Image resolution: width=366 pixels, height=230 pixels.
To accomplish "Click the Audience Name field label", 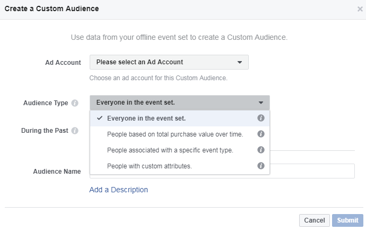I will pos(57,172).
